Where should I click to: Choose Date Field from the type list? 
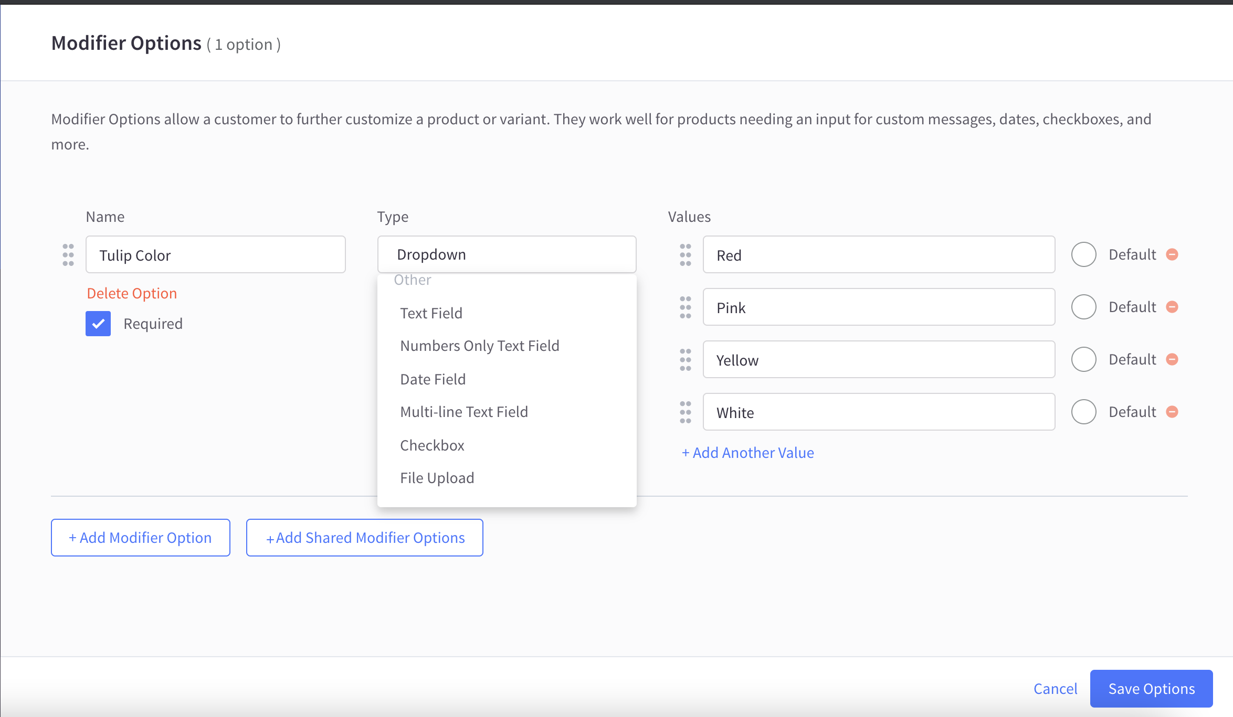point(507,379)
